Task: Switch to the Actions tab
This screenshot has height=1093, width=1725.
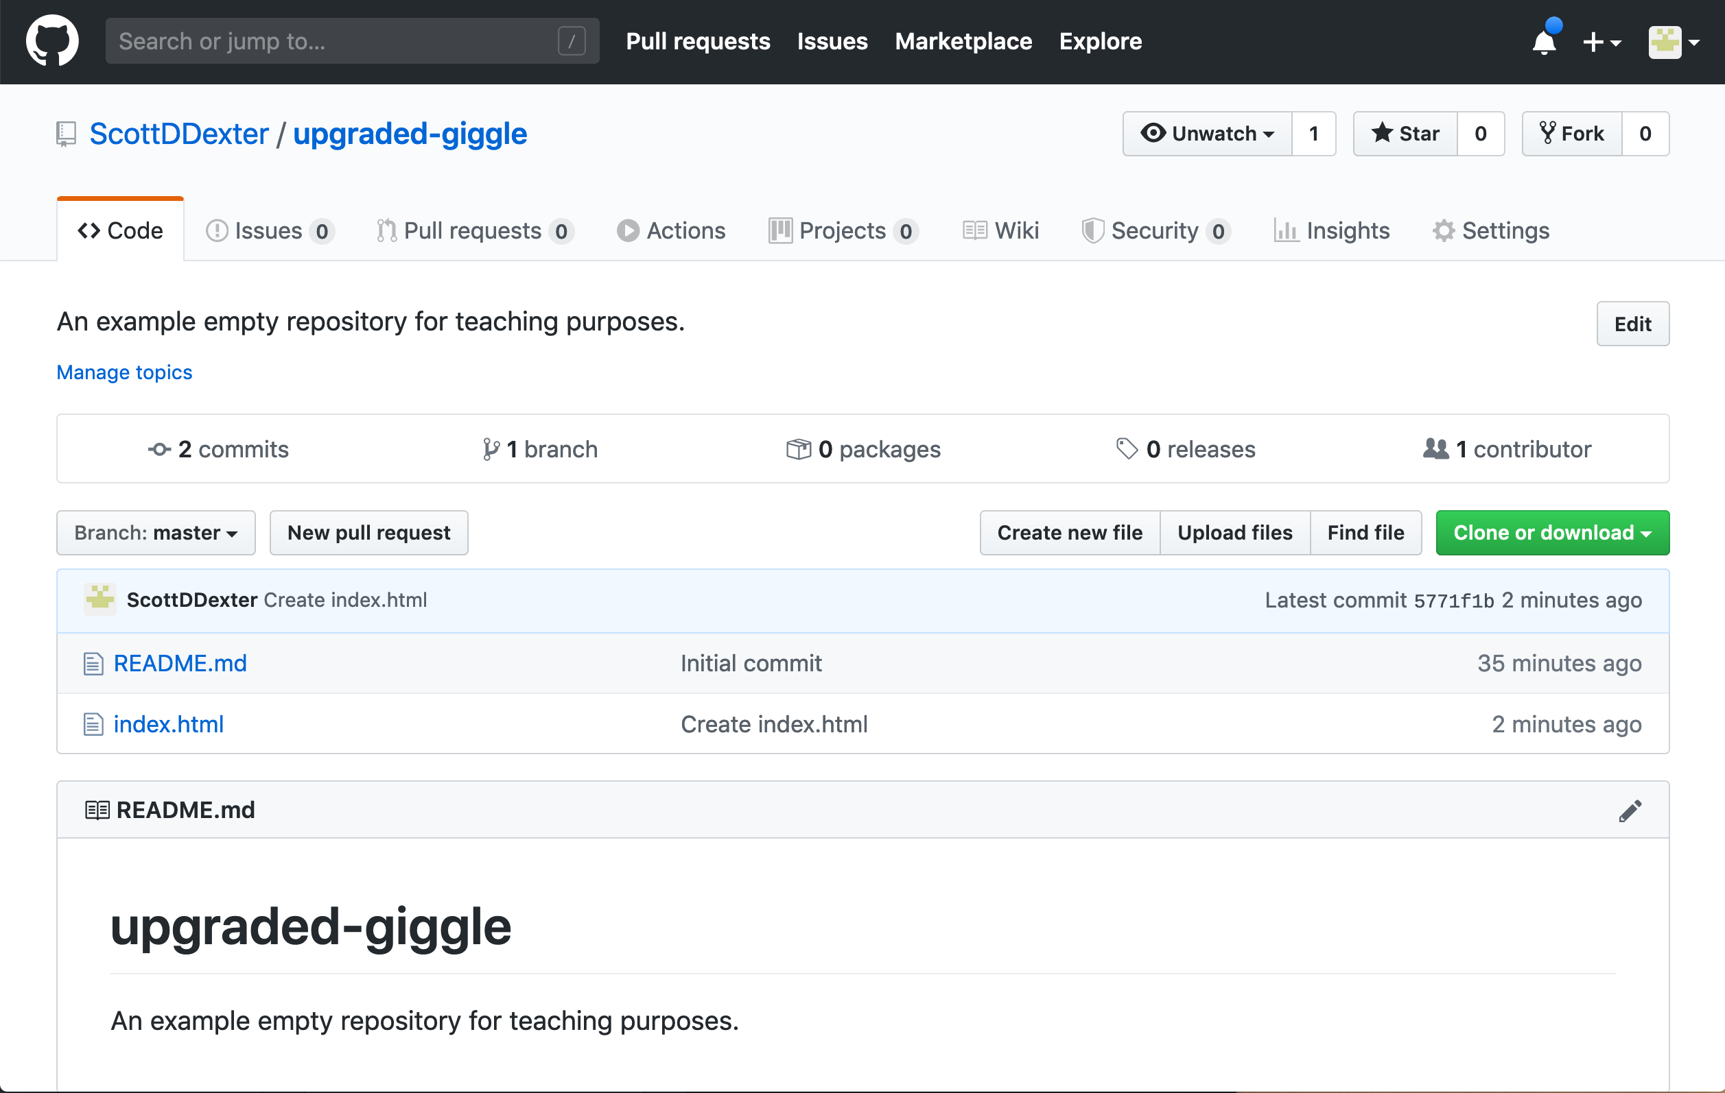Action: 671,230
